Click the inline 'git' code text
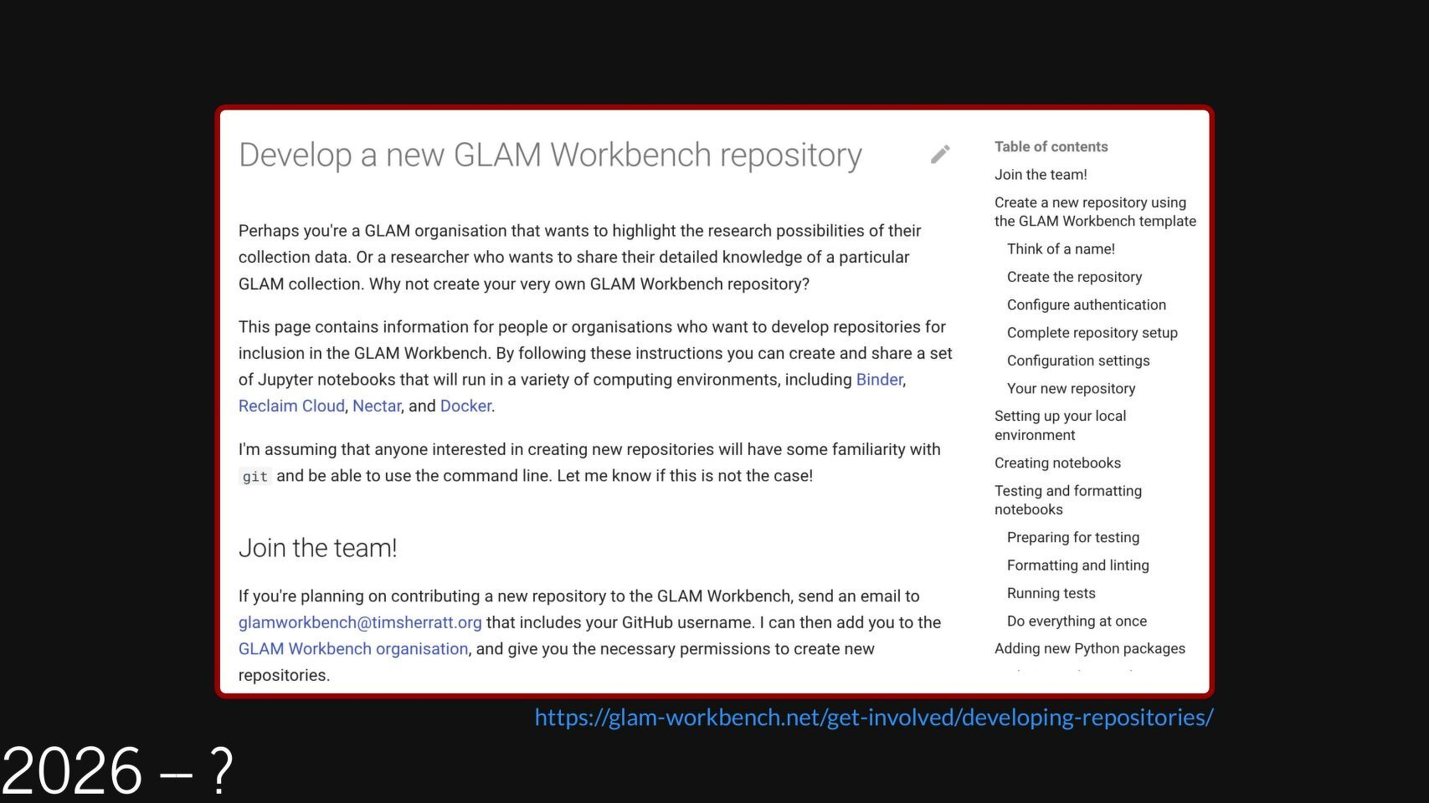1429x803 pixels. click(255, 477)
